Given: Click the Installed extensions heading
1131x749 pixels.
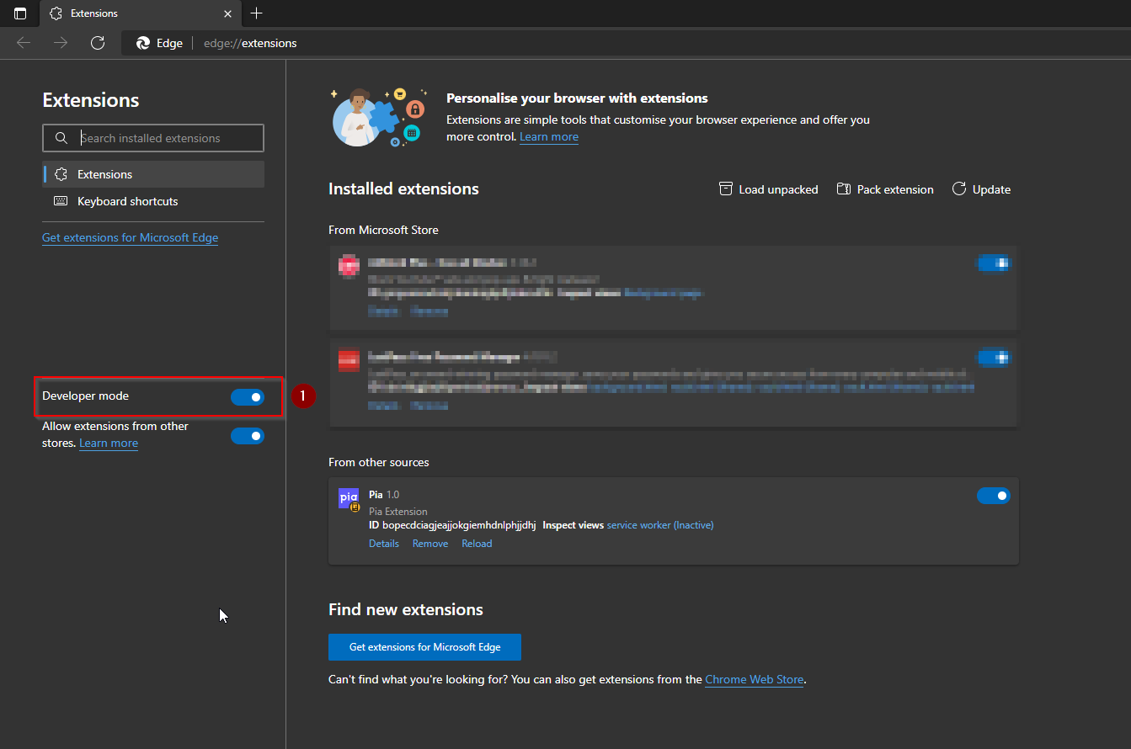Looking at the screenshot, I should point(403,189).
